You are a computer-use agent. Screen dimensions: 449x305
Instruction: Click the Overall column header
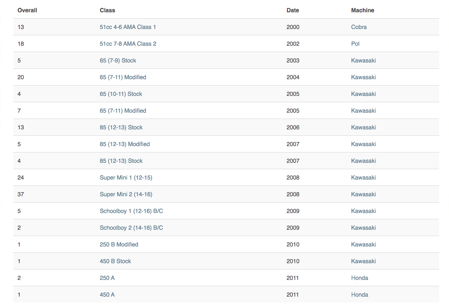pos(27,10)
